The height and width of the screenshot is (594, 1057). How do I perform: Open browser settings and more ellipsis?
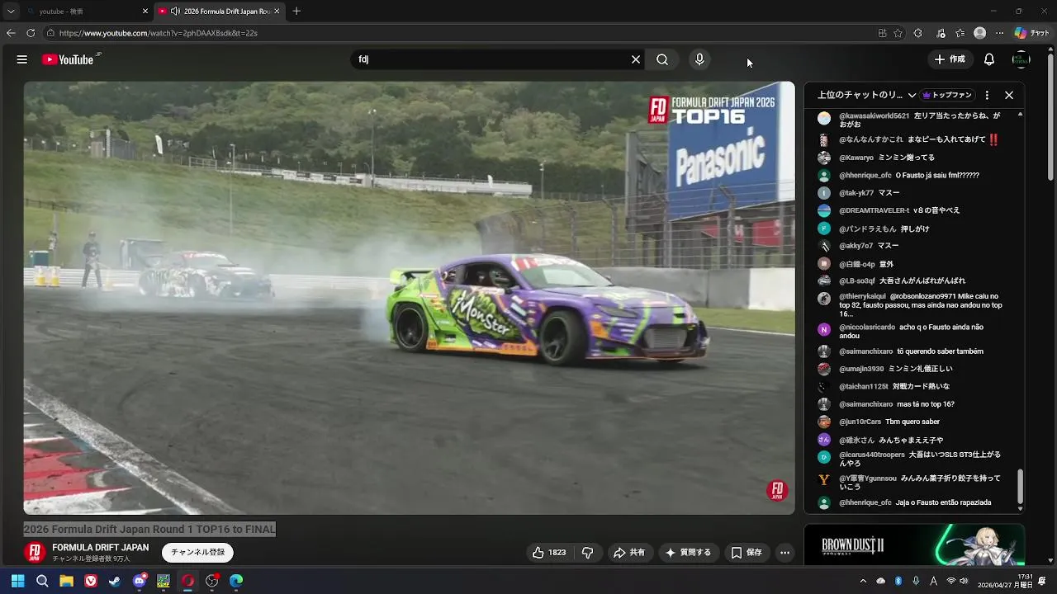[x=1000, y=33]
